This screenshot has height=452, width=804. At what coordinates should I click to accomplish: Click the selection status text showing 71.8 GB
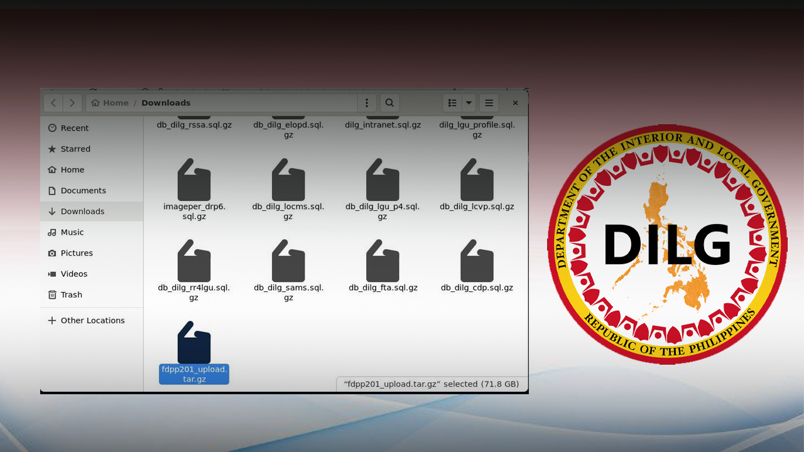coord(432,384)
